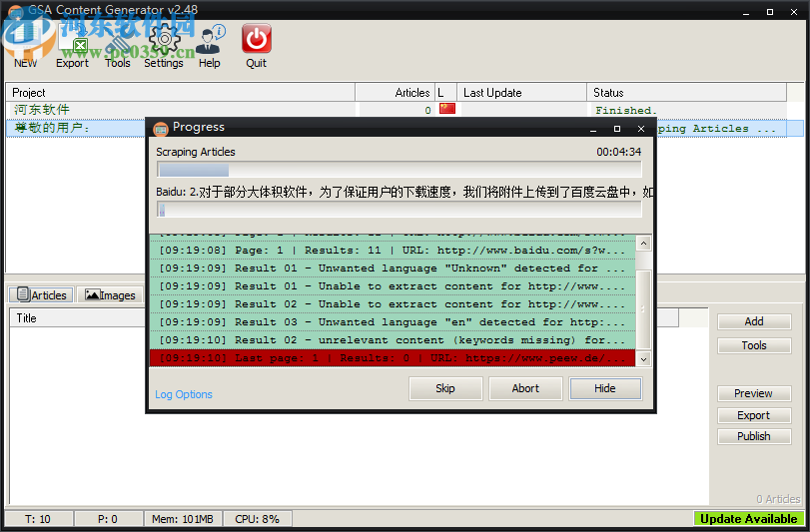Image resolution: width=810 pixels, height=532 pixels.
Task: Select log entry unrelevant content keywords missing
Action: tap(393, 340)
